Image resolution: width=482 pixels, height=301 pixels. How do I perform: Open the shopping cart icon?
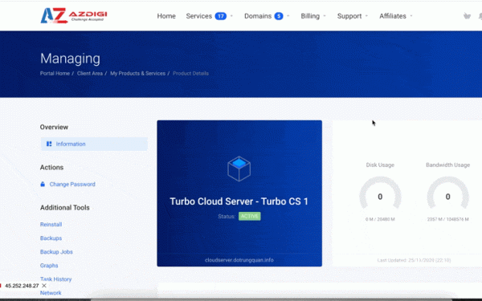tap(467, 16)
